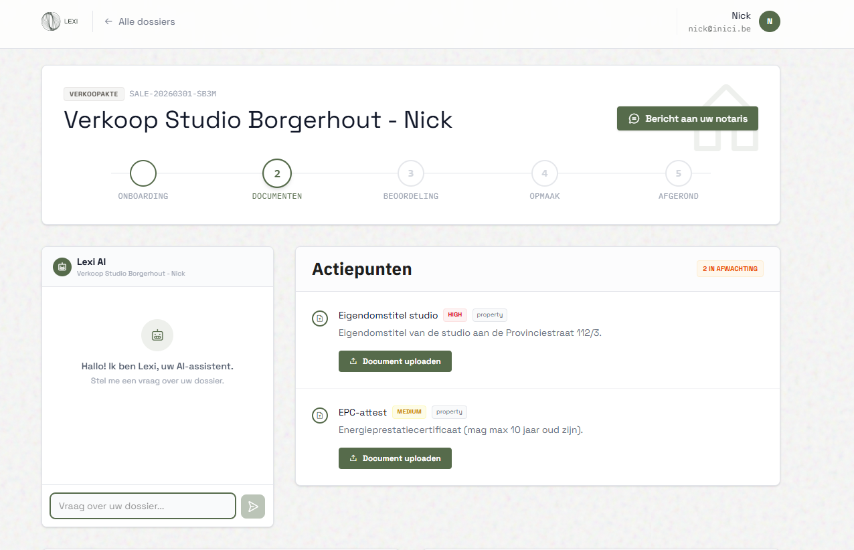This screenshot has height=550, width=854.
Task: Click Lexi AI robot avatar in header
Action: click(x=62, y=267)
